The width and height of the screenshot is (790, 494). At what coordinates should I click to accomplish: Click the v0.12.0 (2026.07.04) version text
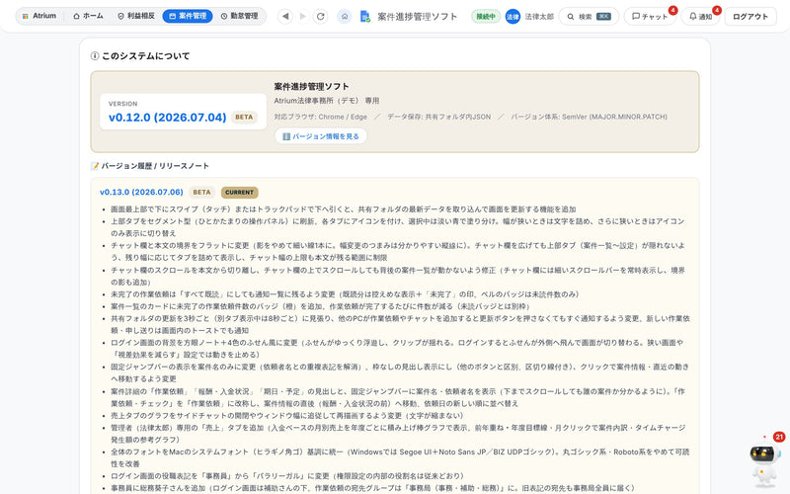coord(167,118)
